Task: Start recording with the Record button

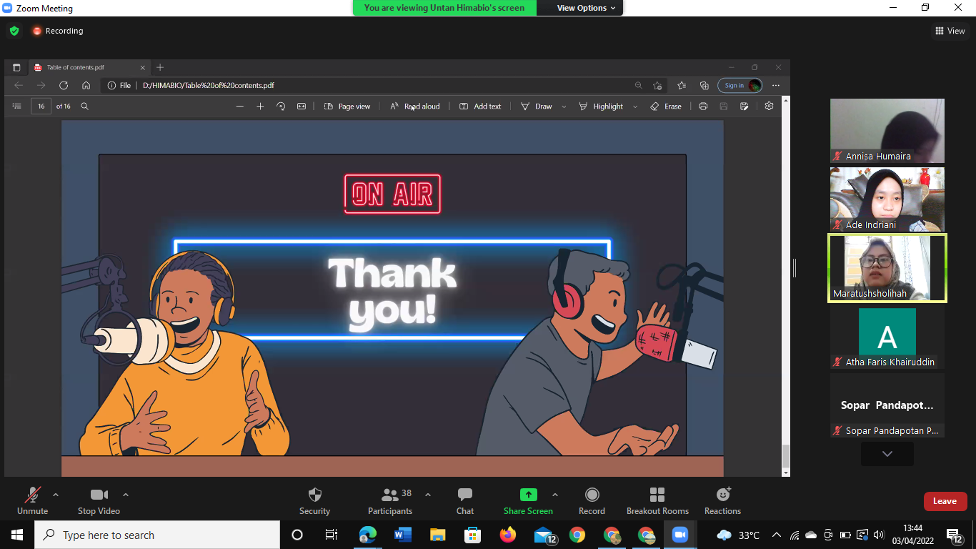Action: coord(592,500)
